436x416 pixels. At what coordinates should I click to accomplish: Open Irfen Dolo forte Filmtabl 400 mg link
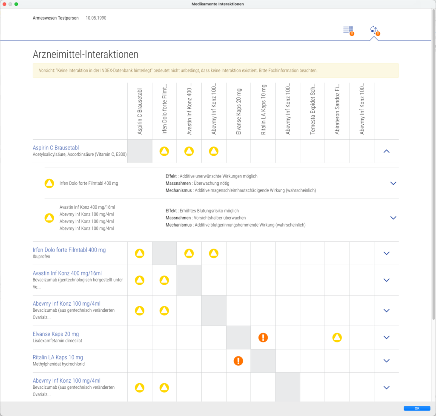69,250
